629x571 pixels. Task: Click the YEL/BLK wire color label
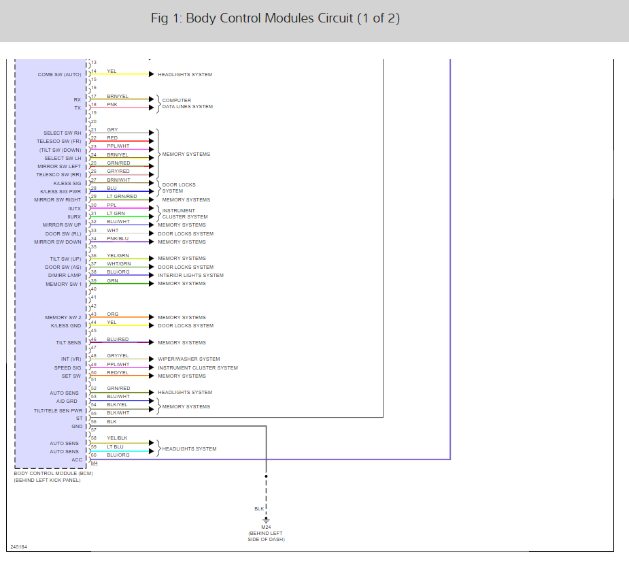point(117,438)
